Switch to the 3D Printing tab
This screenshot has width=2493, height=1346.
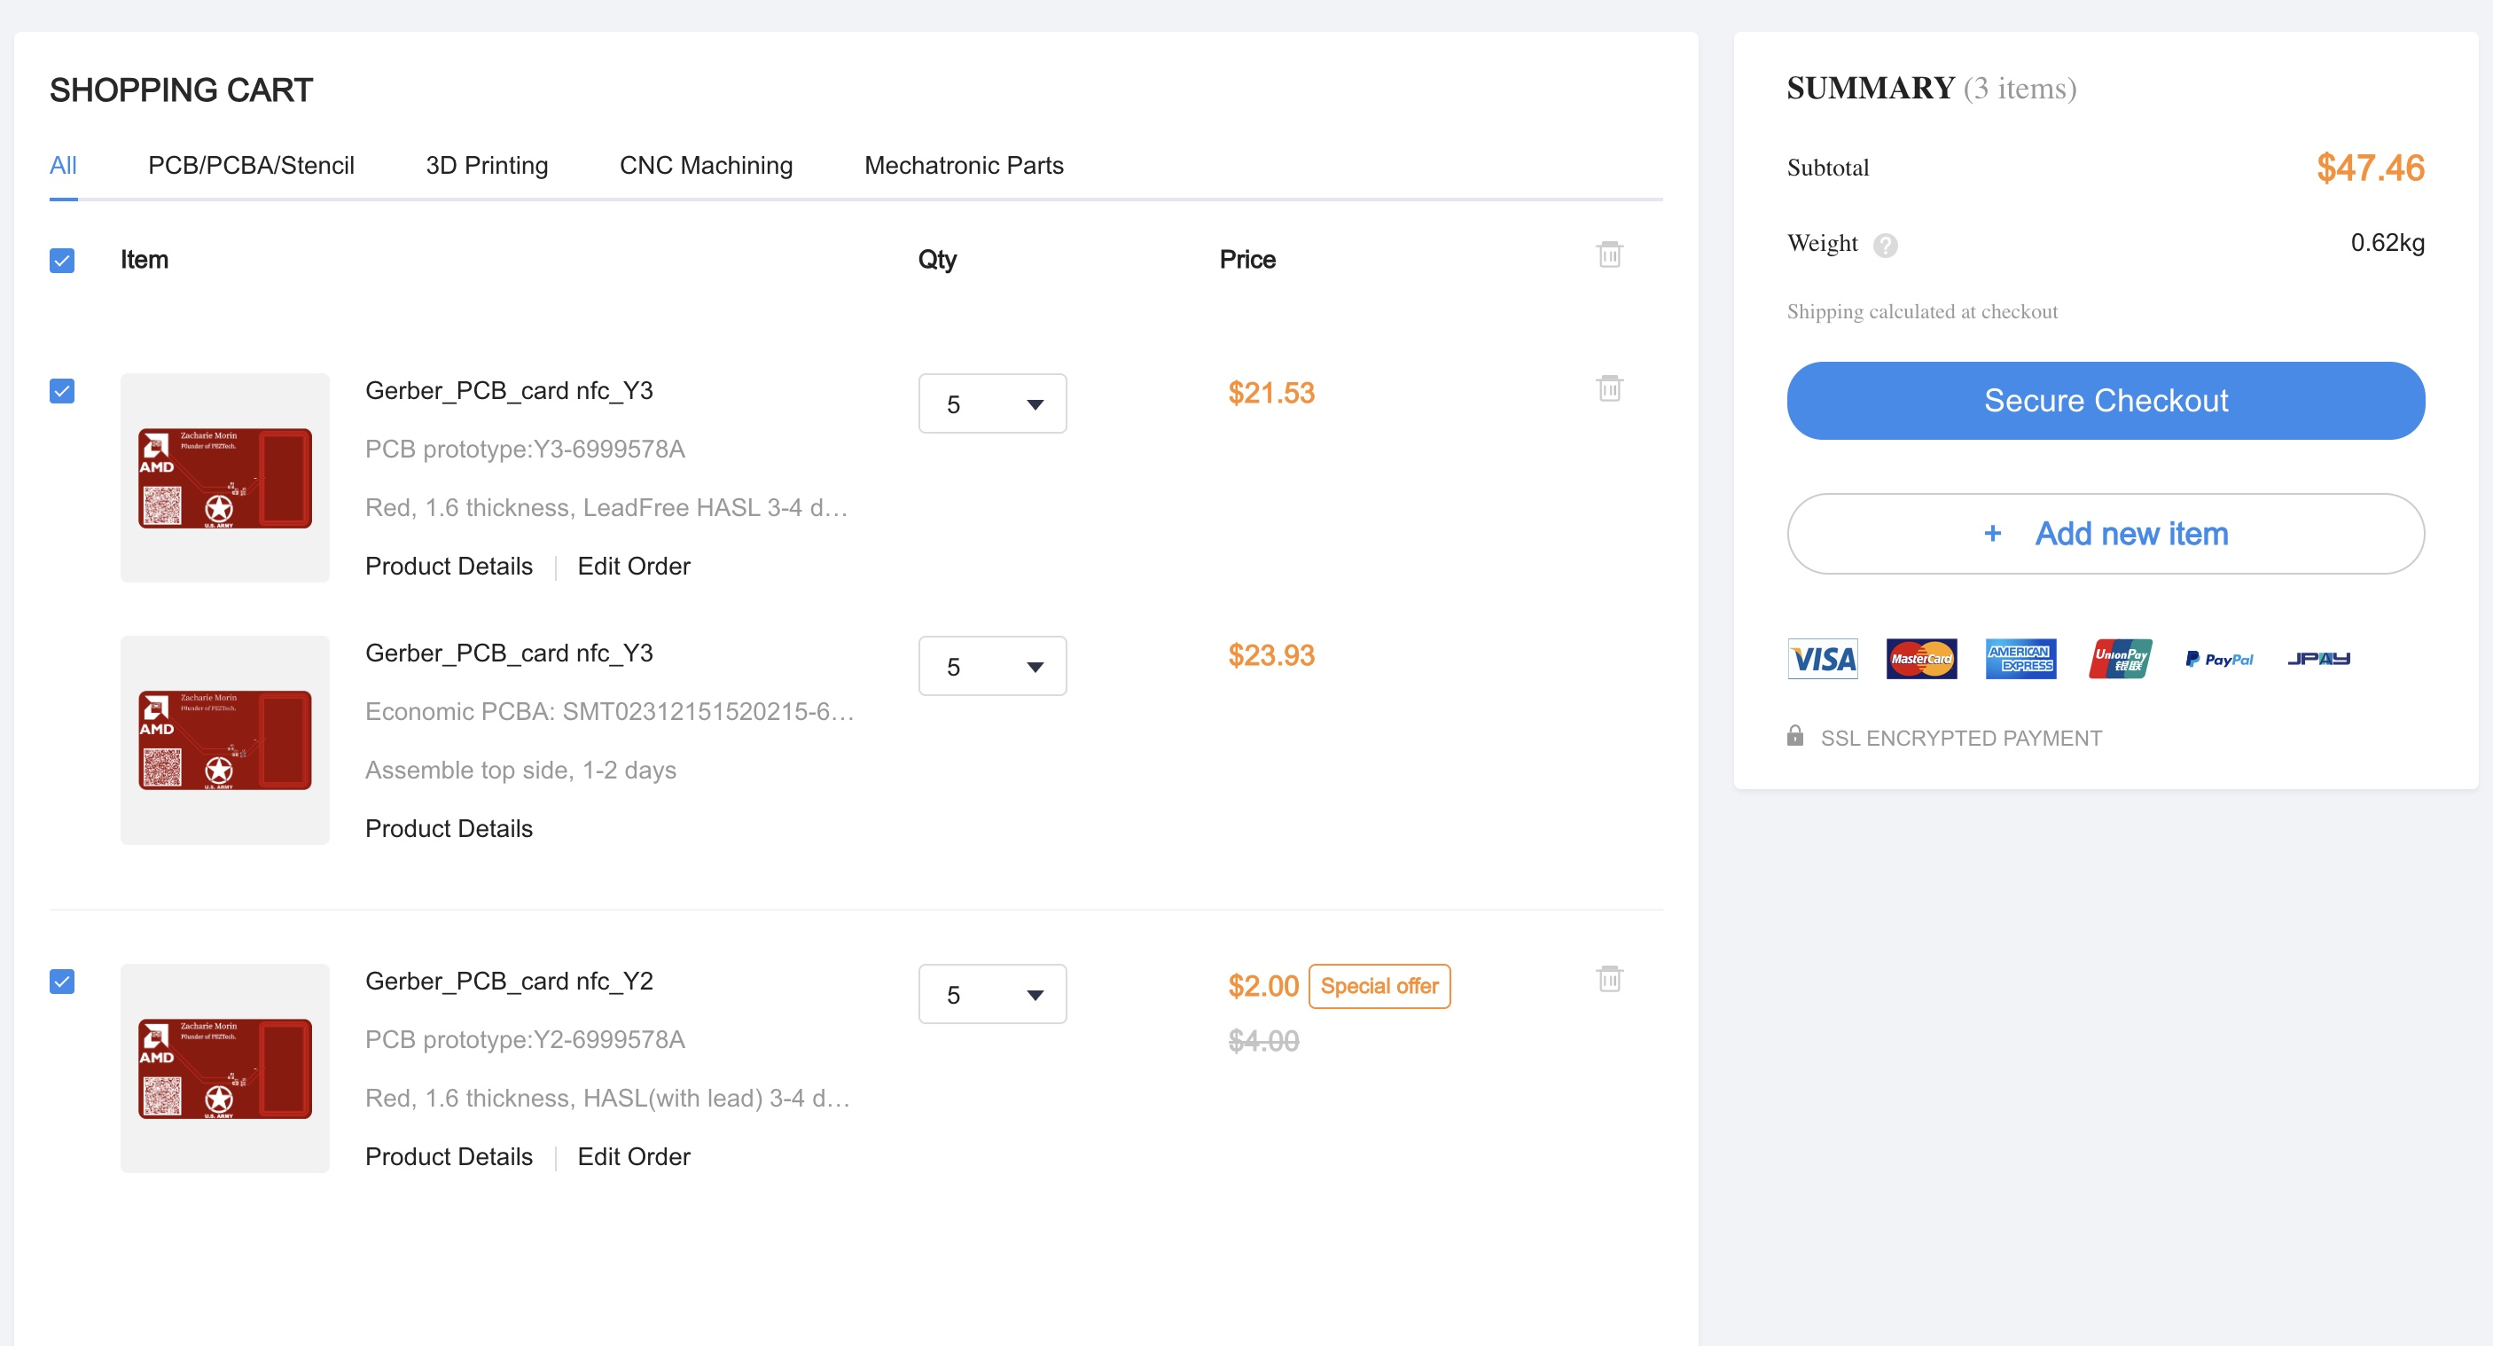487,166
